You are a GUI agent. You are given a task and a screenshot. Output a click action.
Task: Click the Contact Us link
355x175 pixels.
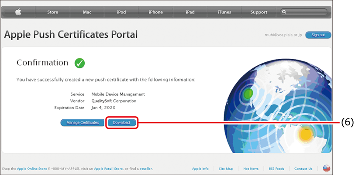pyautogui.click(x=303, y=168)
